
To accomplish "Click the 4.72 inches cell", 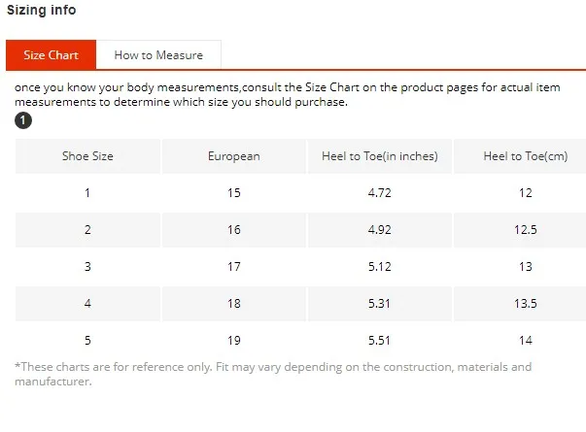I will (380, 193).
